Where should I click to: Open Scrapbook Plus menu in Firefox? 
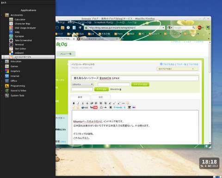(104, 22)
